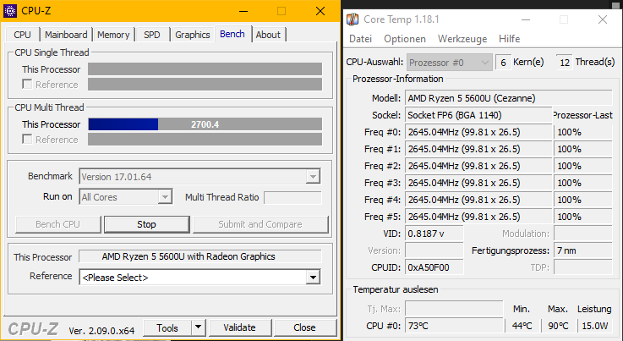Click Submit and Compare button

click(x=260, y=224)
